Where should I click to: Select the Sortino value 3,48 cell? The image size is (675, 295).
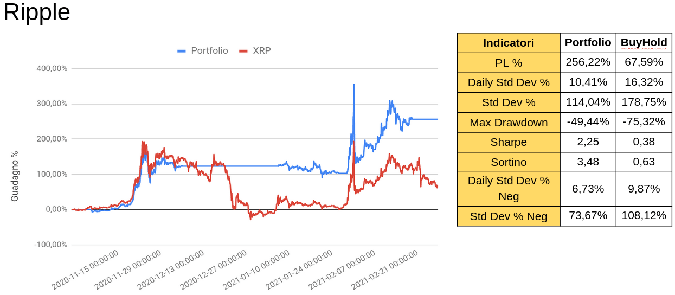(588, 162)
